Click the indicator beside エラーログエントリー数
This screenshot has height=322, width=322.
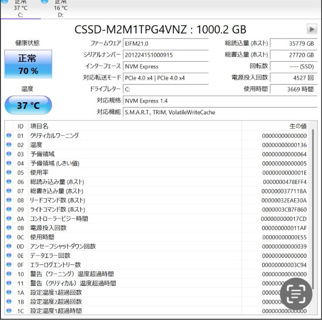tap(9, 265)
